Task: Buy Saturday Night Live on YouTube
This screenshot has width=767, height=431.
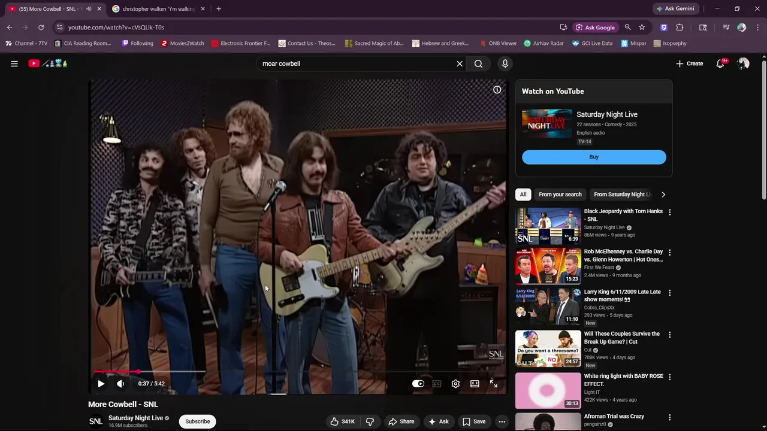Action: tap(594, 157)
